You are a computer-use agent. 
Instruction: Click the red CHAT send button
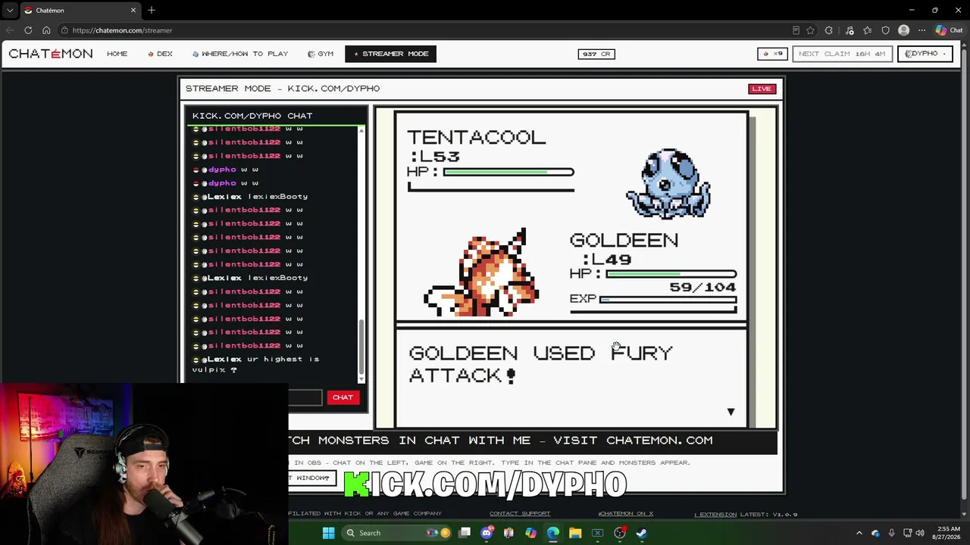click(x=343, y=397)
